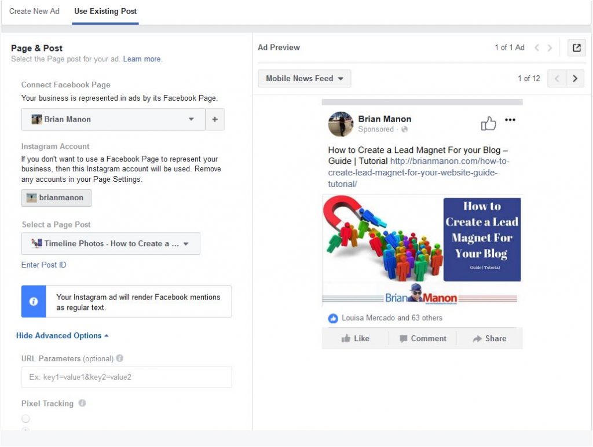
Task: Click the Like button in ad preview
Action: (355, 339)
